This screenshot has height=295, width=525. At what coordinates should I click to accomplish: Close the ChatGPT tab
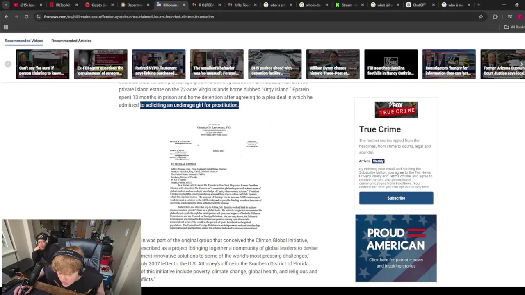[x=434, y=5]
